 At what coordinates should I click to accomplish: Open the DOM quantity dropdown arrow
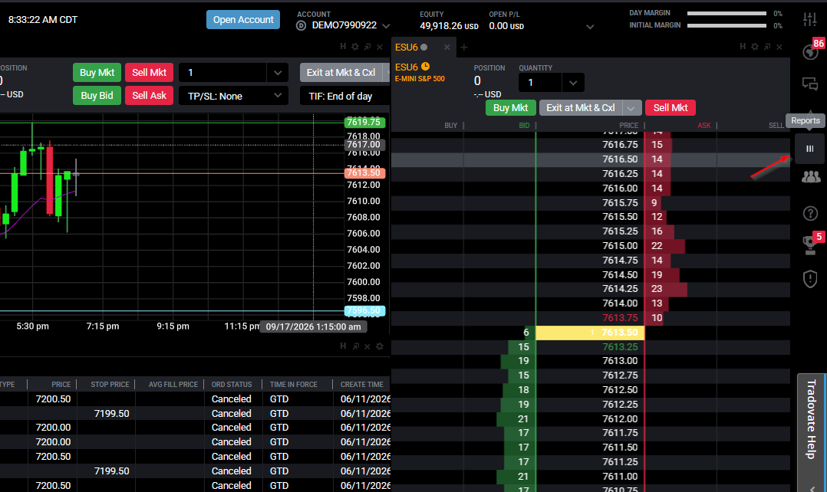point(573,83)
